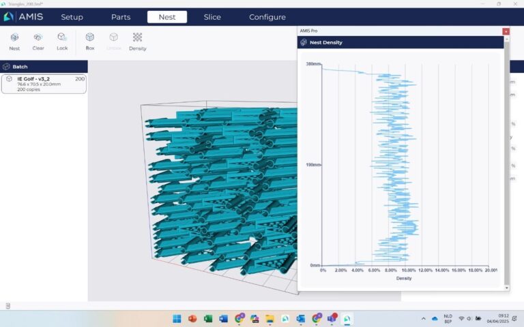Open the Windows Start menu

(177, 319)
